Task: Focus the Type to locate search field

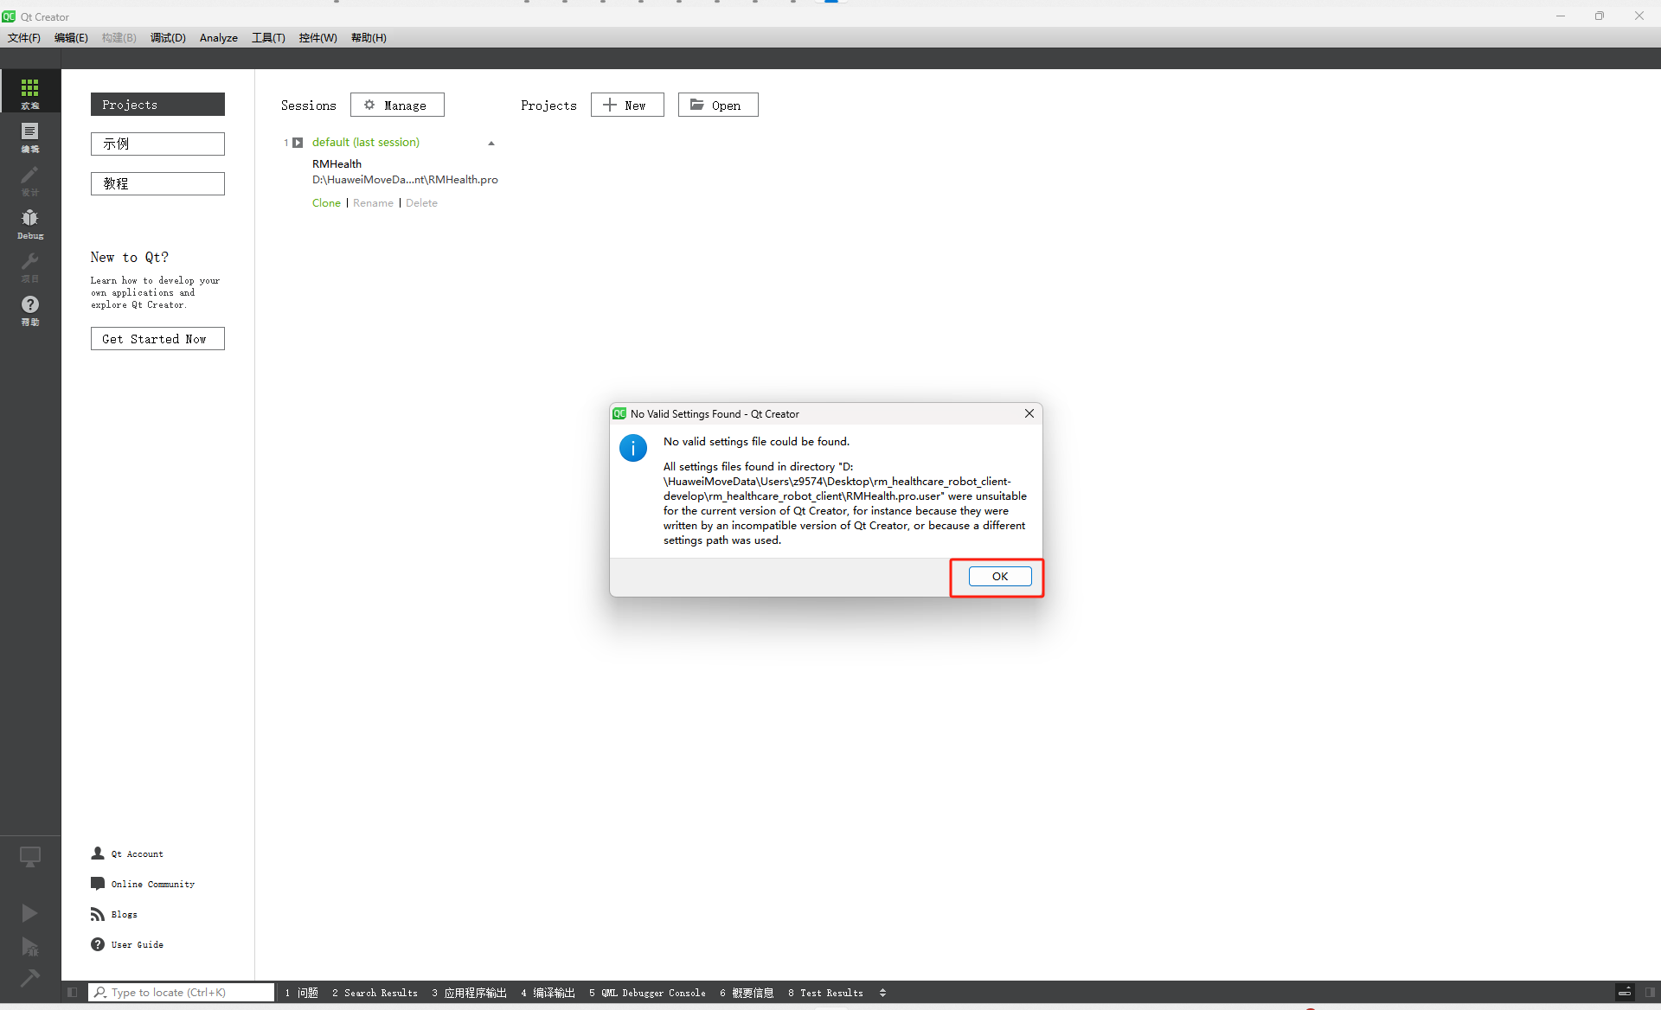Action: pyautogui.click(x=181, y=993)
